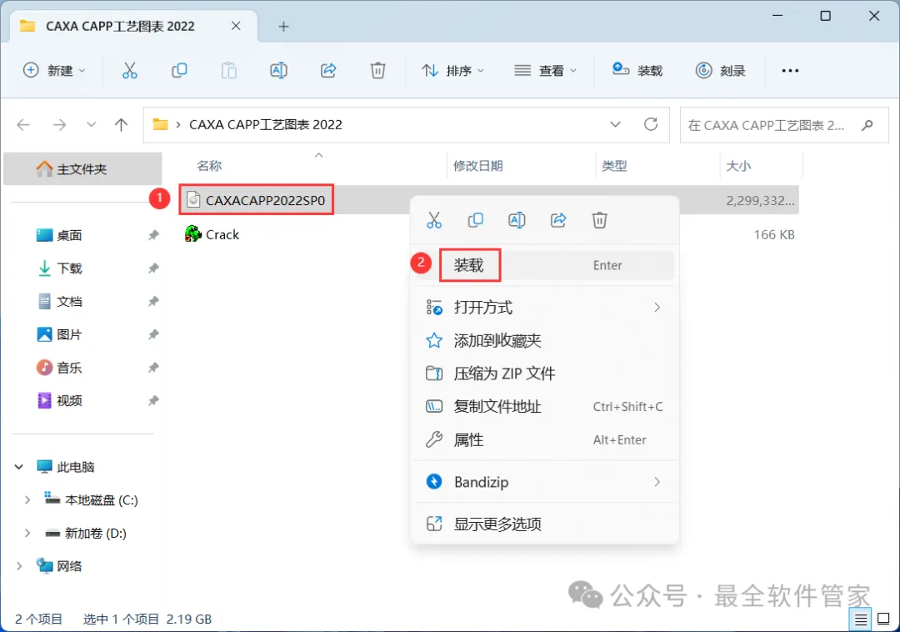
Task: Click the Rename icon in the context menu
Action: tap(517, 220)
